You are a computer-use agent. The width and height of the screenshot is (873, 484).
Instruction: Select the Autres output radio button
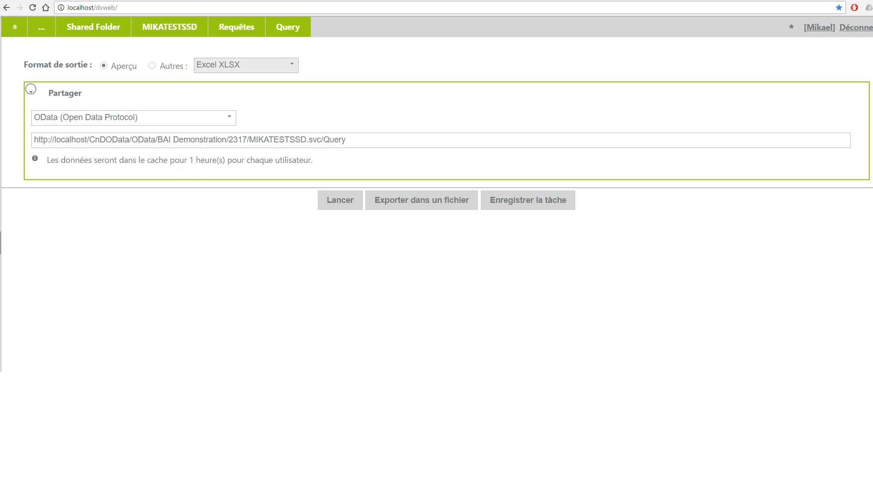click(152, 66)
